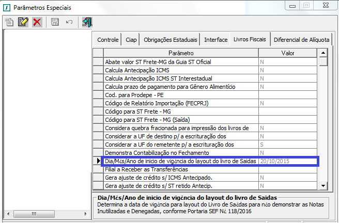The width and height of the screenshot is (339, 223).
Task: Click Valor cell of Demonstra Contabilização no Fechamento
Action: click(288, 153)
